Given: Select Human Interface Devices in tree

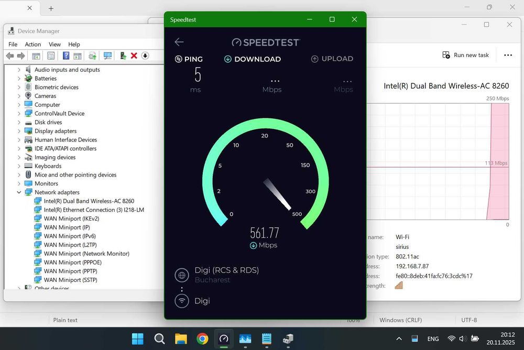Looking at the screenshot, I should tap(66, 140).
